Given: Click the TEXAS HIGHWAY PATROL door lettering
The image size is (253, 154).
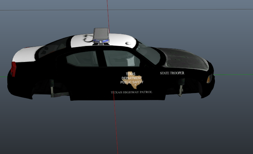Looking at the screenshot, I should coord(131,92).
